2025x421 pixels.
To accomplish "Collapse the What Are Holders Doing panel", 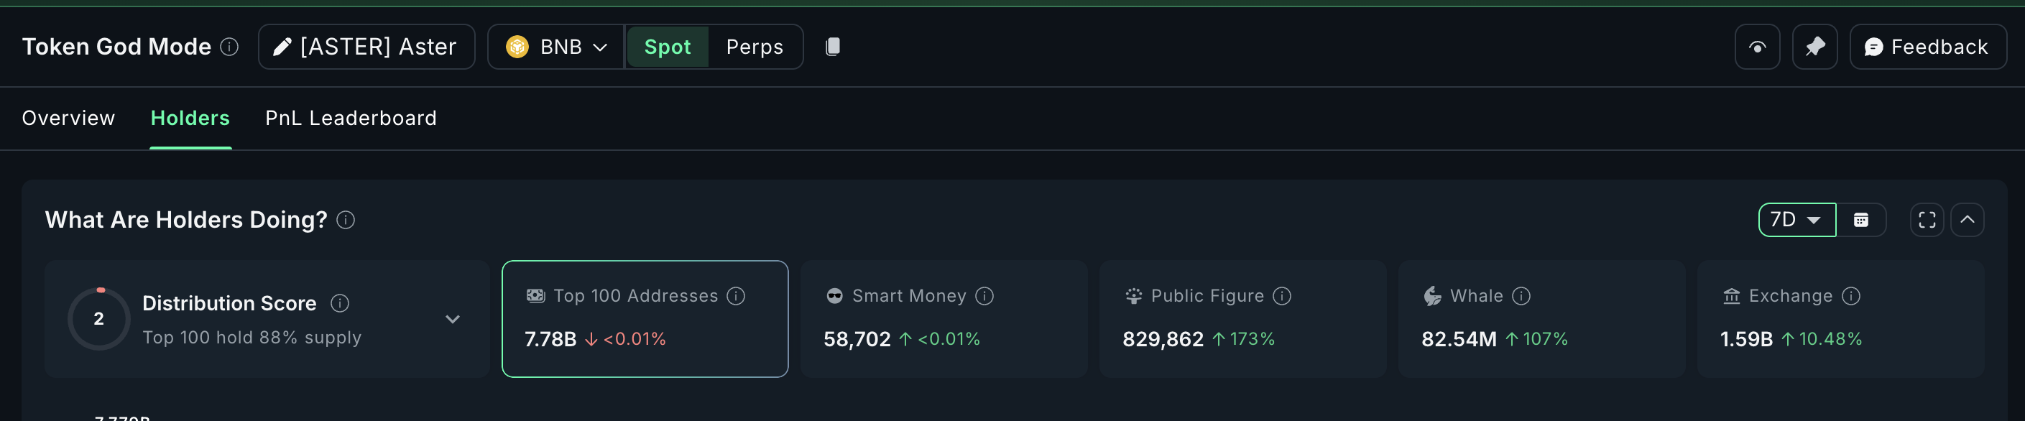I will tap(1968, 220).
